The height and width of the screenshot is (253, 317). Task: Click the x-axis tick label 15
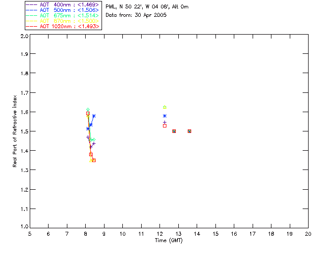point(215,234)
